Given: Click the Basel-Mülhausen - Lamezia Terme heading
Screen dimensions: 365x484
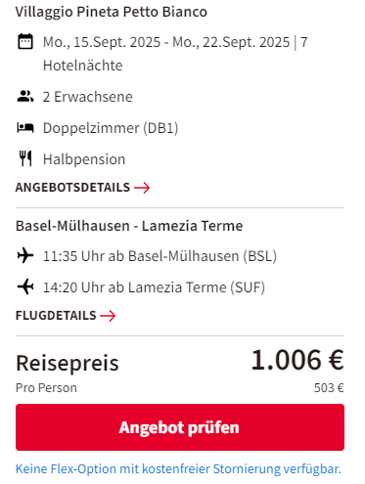Looking at the screenshot, I should 129,226.
